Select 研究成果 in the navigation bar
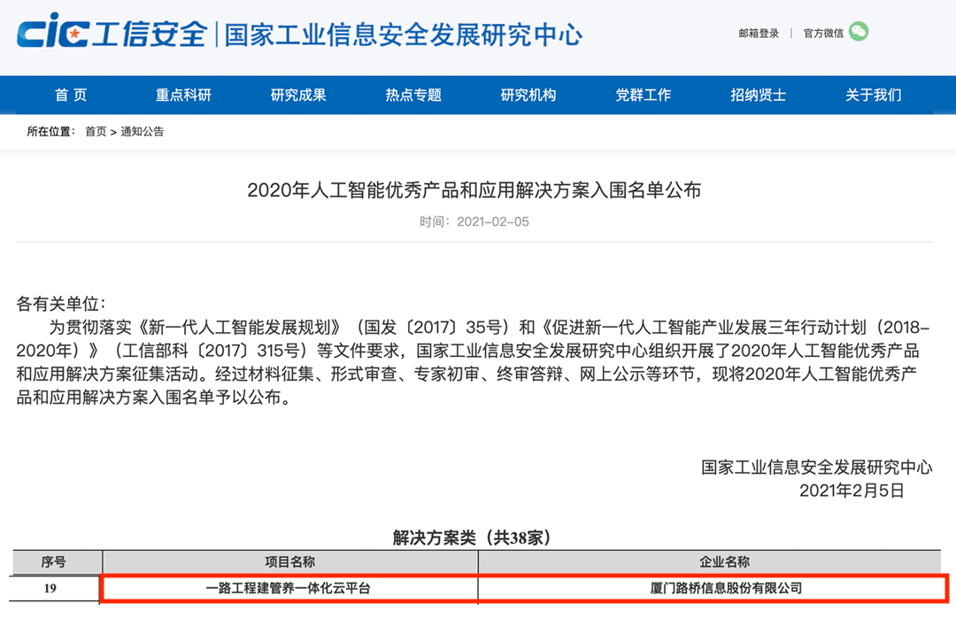956x634 pixels. coord(298,96)
